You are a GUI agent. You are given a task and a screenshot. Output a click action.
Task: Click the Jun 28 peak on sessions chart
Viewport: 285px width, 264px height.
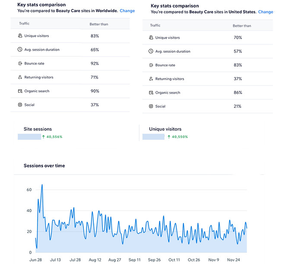pyautogui.click(x=42, y=185)
